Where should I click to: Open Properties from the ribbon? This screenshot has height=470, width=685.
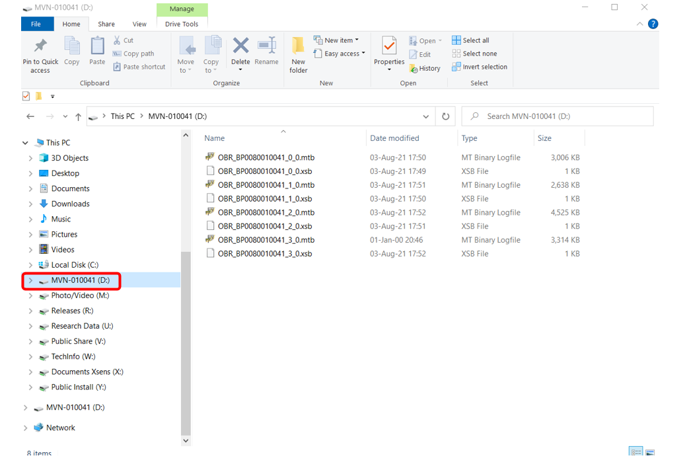click(389, 46)
